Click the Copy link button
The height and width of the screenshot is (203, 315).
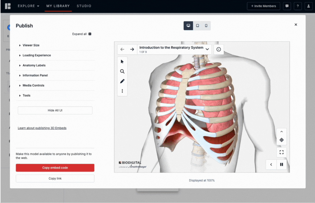(x=55, y=179)
